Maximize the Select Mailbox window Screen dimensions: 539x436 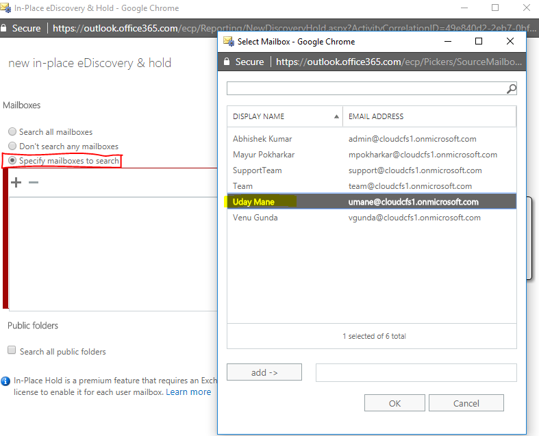pyautogui.click(x=479, y=41)
